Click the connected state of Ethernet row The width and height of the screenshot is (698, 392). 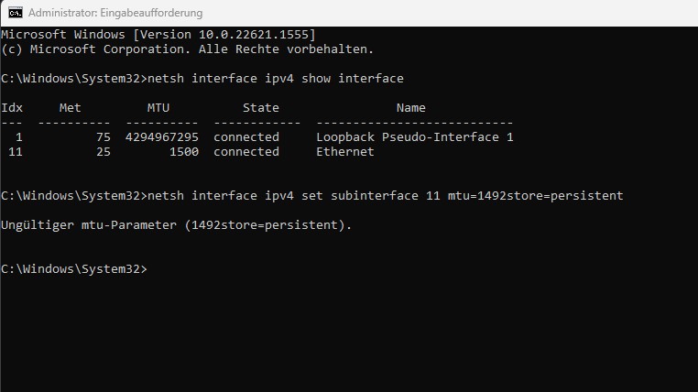coord(246,152)
